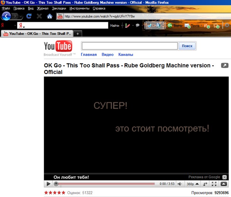The width and height of the screenshot is (231, 197).
Task: Go to the home page icon
Action: pos(50,16)
